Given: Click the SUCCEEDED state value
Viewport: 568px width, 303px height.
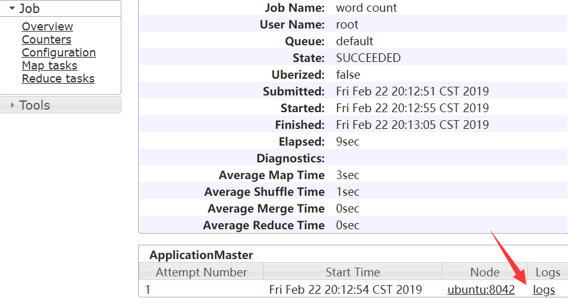Looking at the screenshot, I should coord(368,58).
